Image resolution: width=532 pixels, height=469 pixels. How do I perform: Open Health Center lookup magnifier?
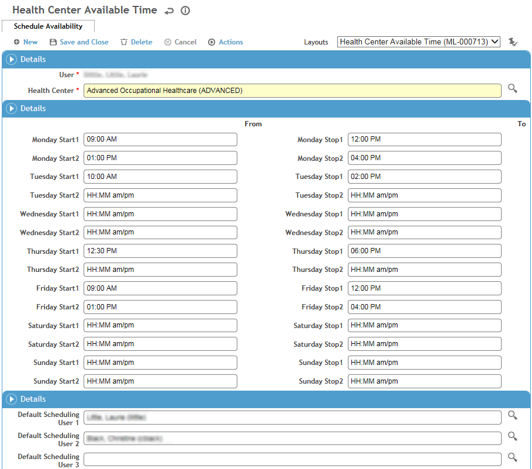[x=512, y=88]
